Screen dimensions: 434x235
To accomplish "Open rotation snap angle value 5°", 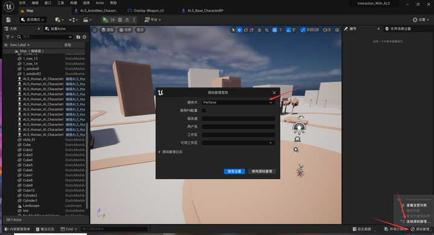I will (294, 30).
